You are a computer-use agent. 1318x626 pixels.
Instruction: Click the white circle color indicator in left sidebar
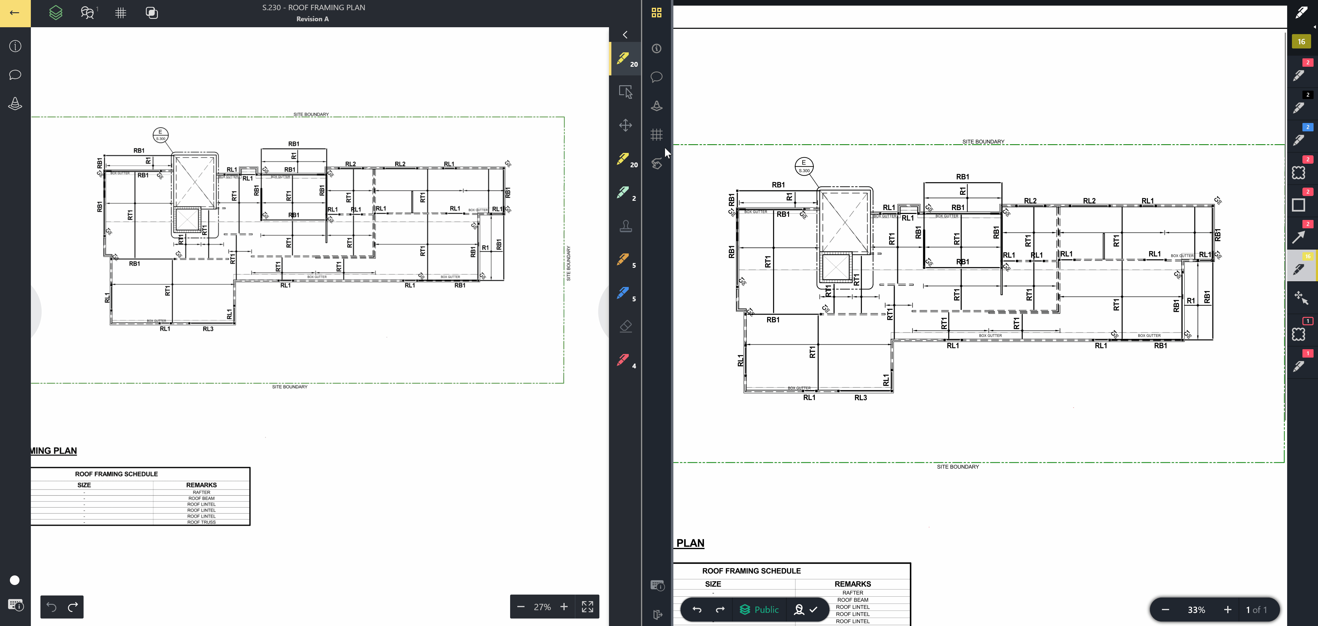coord(15,580)
